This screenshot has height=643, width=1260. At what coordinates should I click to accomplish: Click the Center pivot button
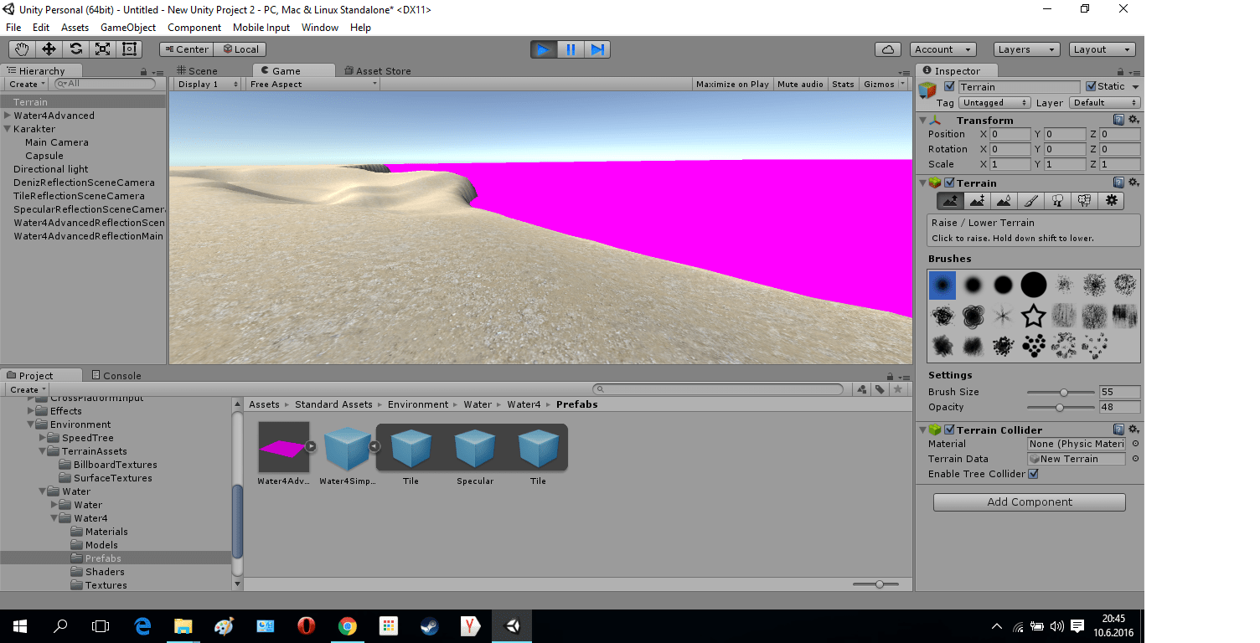[x=187, y=49]
